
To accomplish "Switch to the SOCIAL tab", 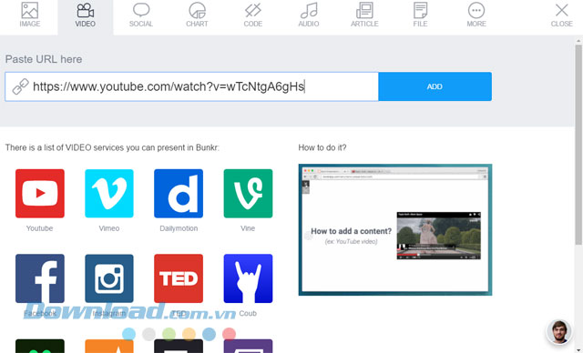I will click(x=141, y=15).
